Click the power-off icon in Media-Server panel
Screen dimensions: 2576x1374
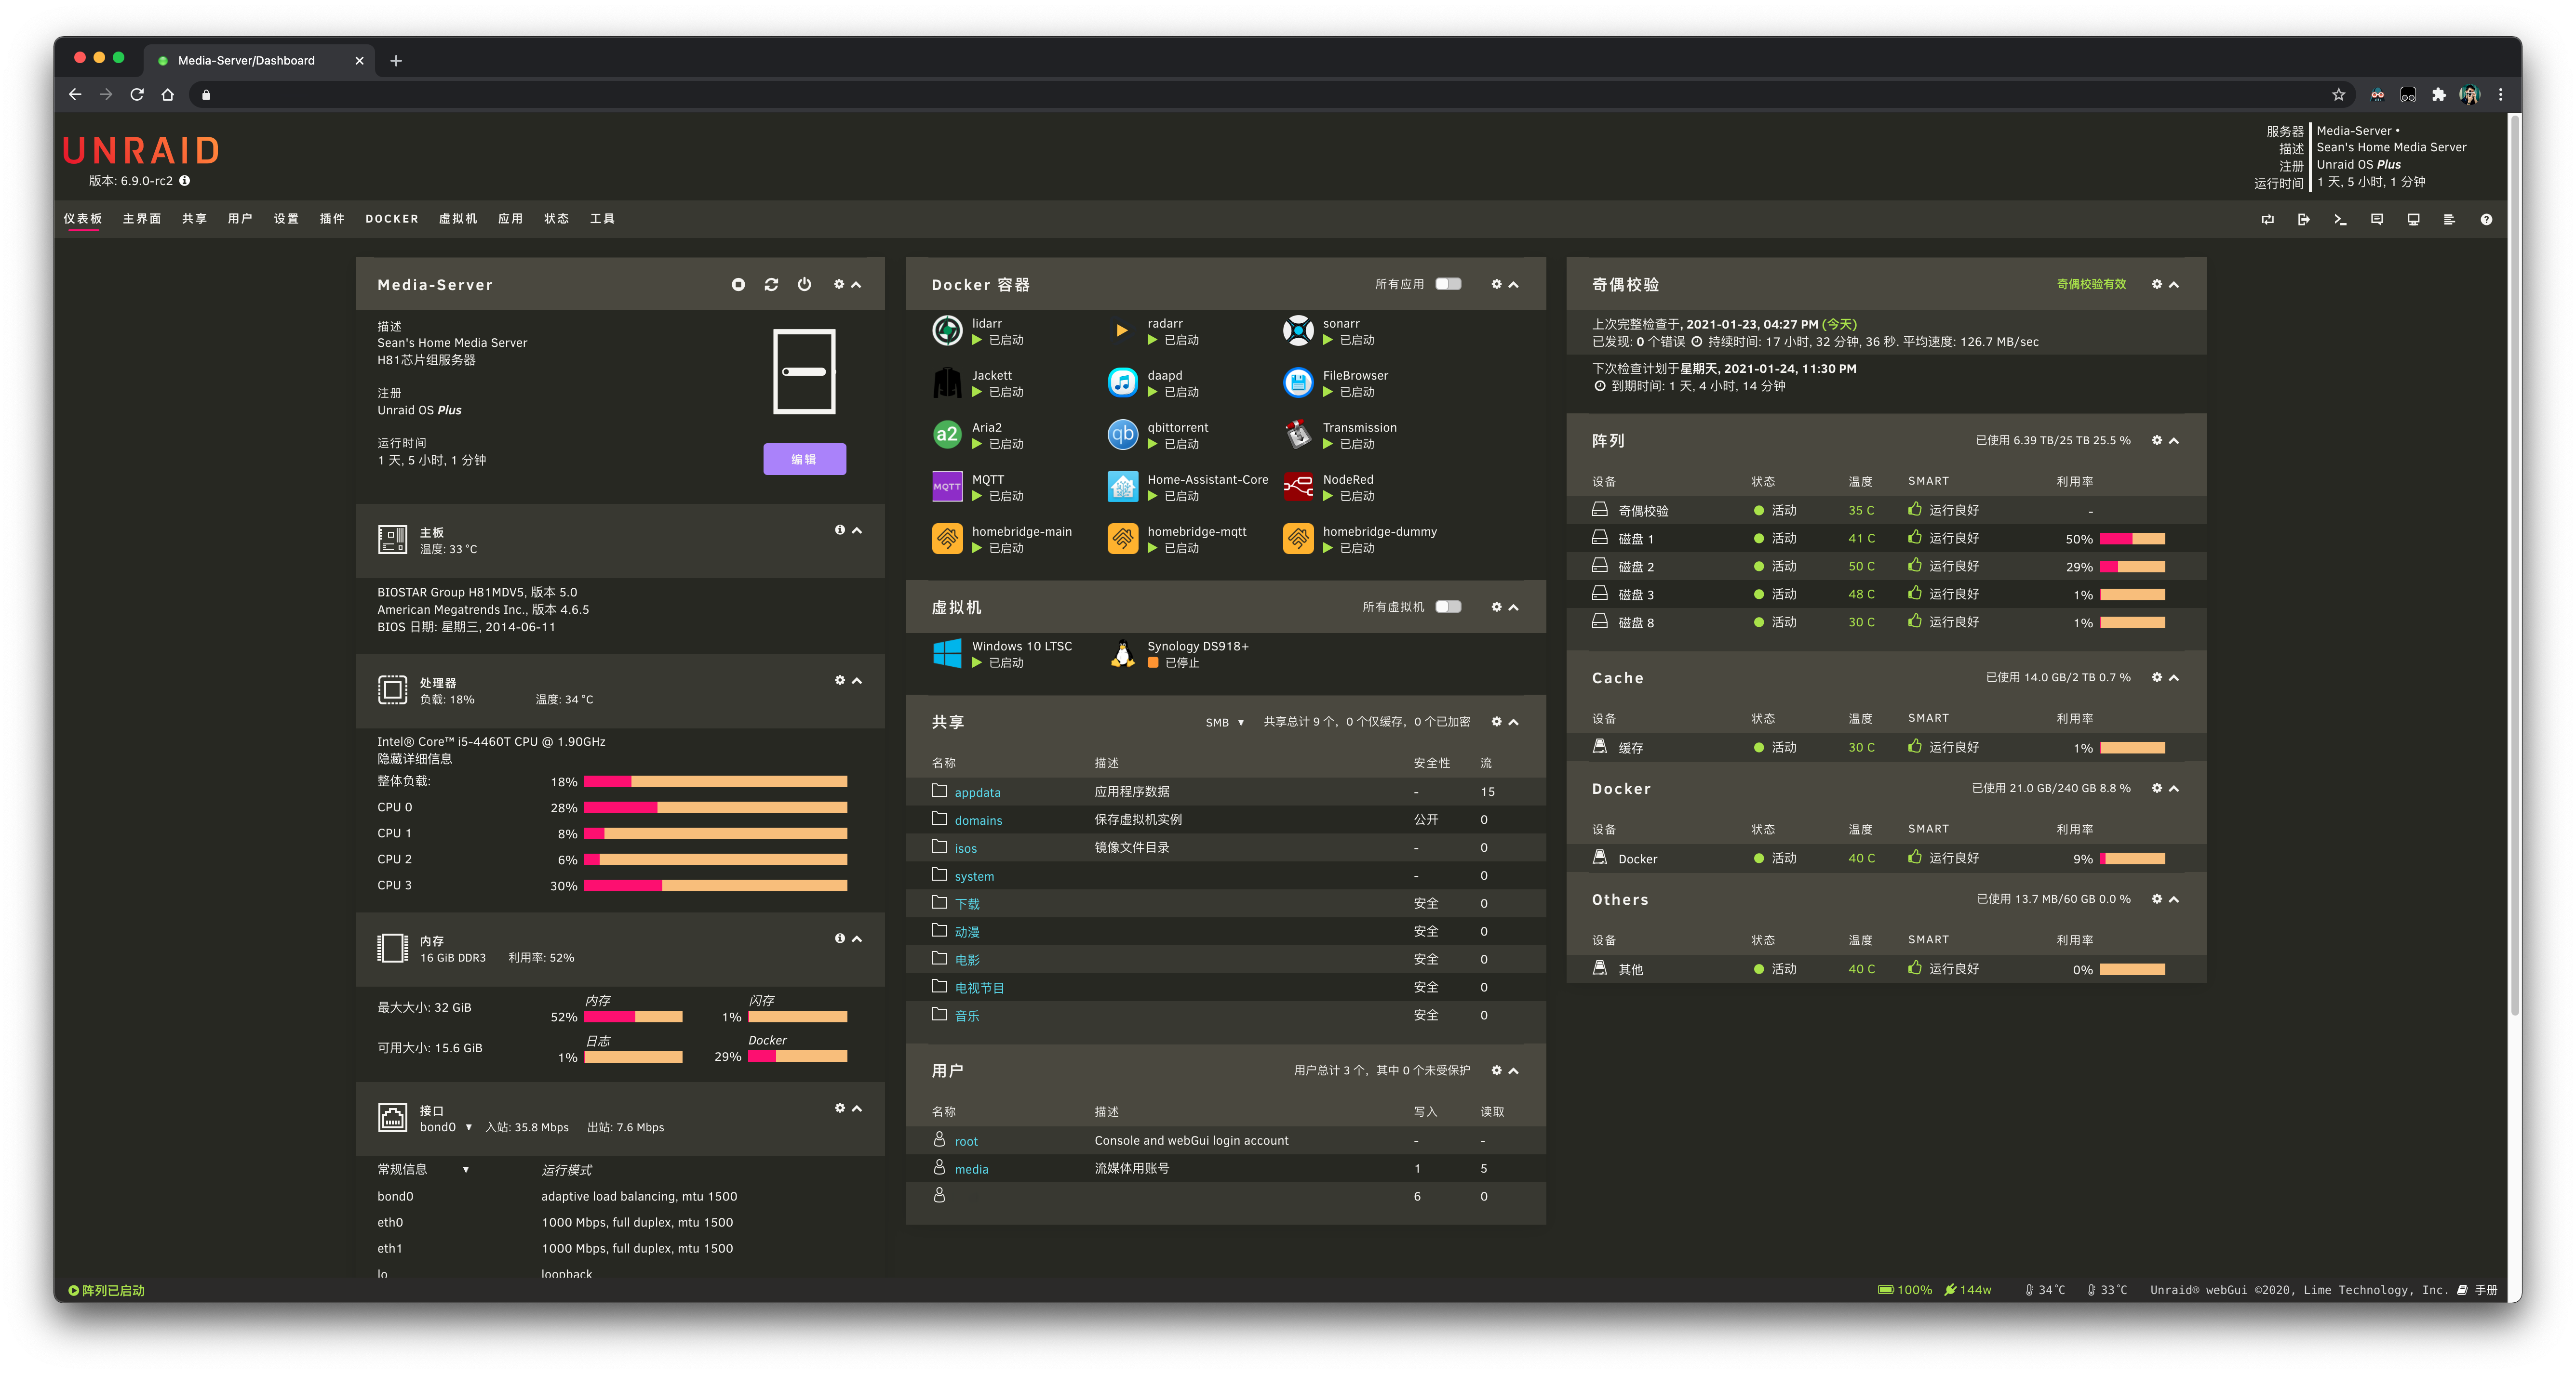point(804,285)
